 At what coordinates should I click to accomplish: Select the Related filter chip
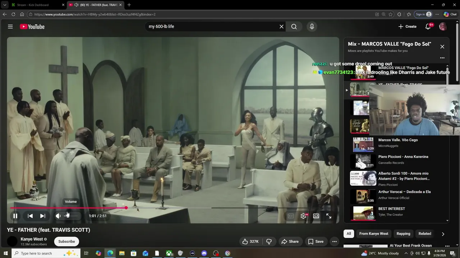pyautogui.click(x=425, y=234)
